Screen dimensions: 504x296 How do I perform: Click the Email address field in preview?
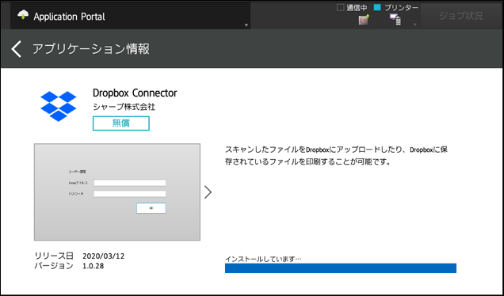[130, 183]
